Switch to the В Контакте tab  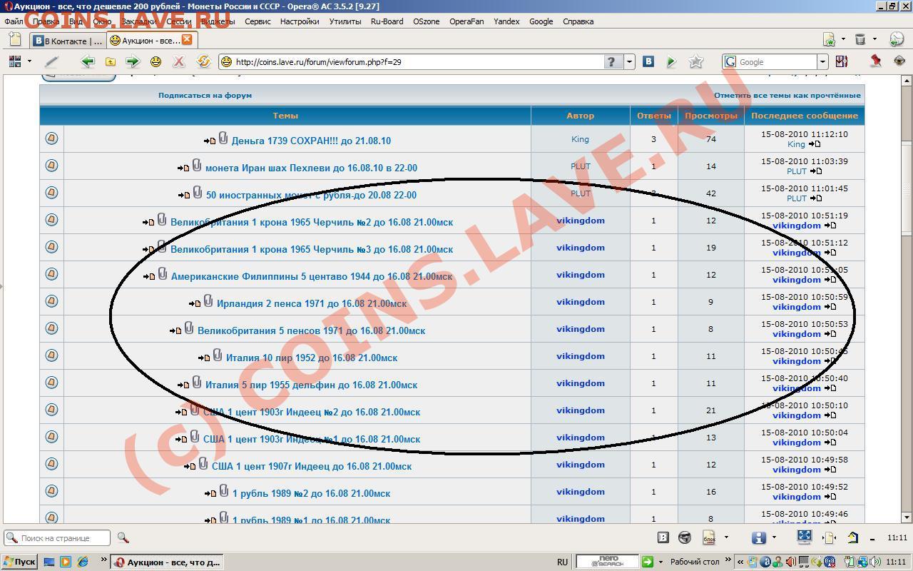tap(68, 41)
